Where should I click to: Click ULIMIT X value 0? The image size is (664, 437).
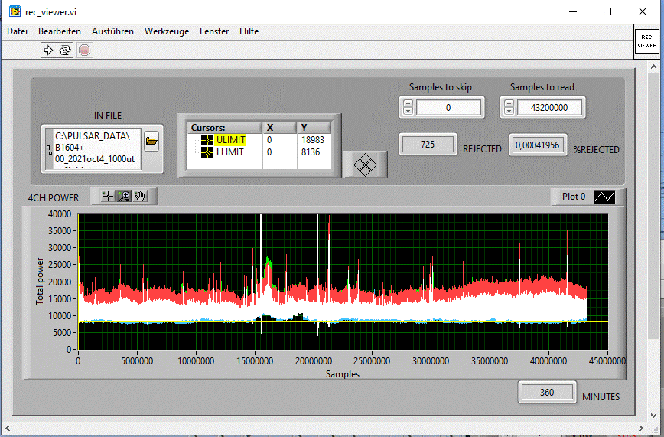coord(269,140)
